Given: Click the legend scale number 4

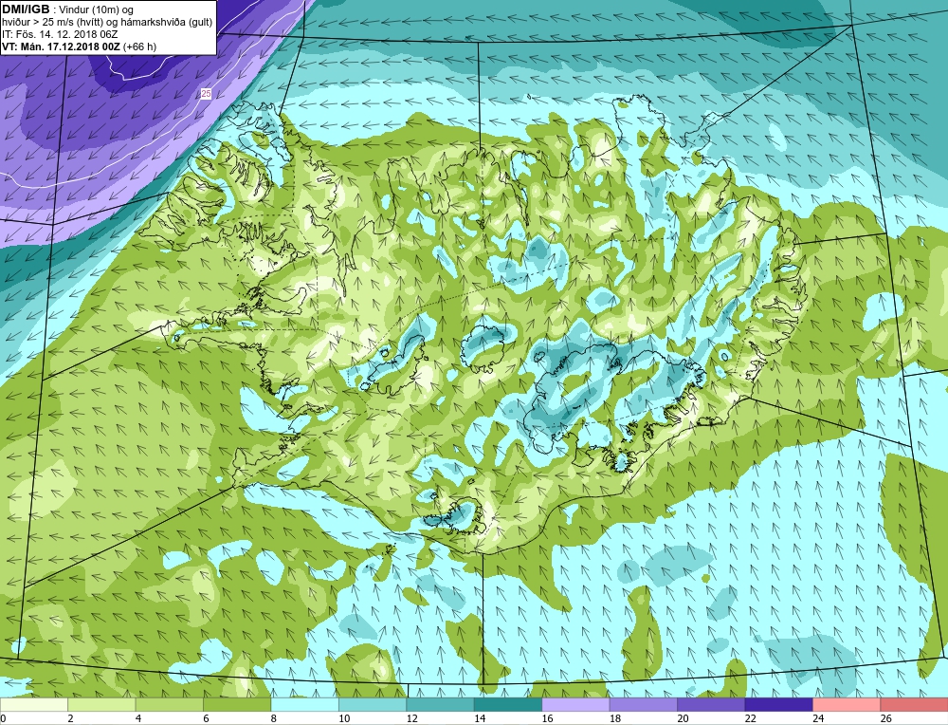Looking at the screenshot, I should [x=138, y=718].
